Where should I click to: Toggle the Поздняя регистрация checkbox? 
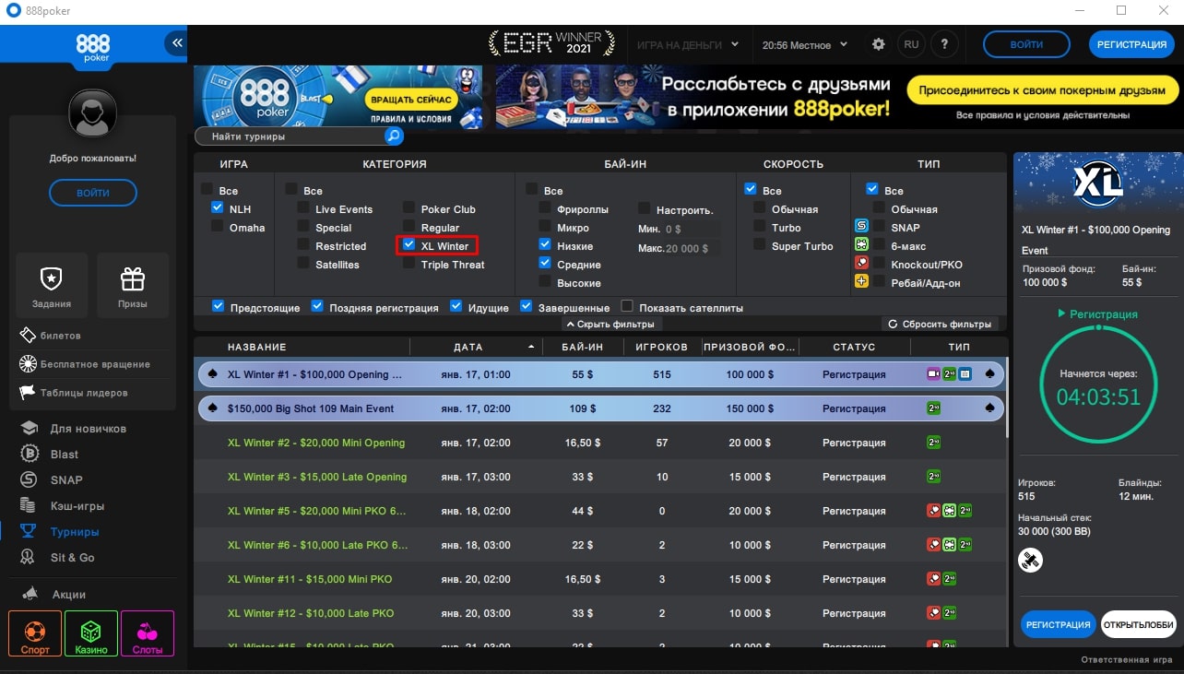[317, 306]
